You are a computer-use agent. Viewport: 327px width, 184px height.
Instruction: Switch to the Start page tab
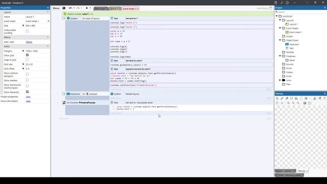(101, 9)
